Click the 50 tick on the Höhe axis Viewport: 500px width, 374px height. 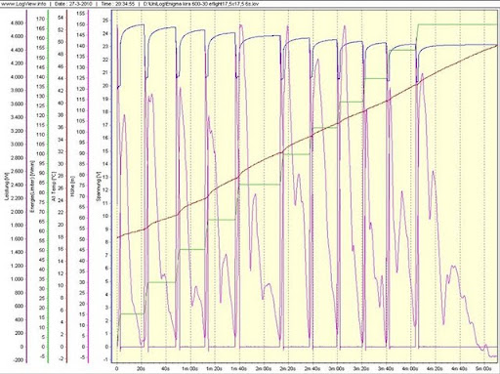coord(82,239)
